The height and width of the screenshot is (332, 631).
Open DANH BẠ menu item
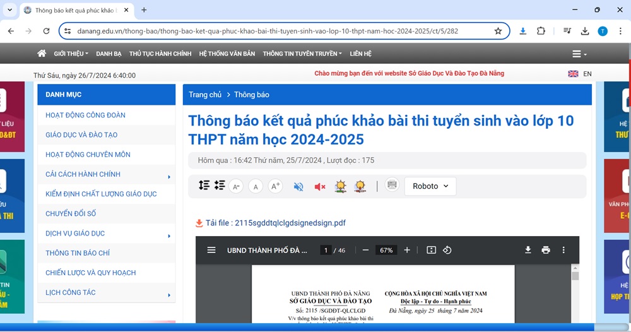click(x=109, y=54)
